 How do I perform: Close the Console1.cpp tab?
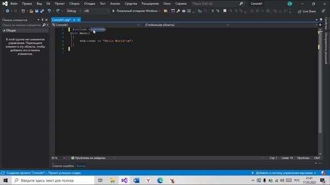click(78, 20)
